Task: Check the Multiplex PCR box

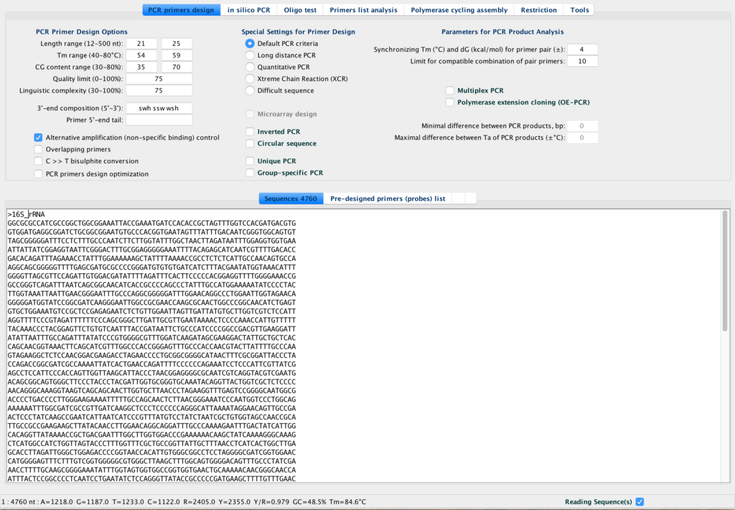Action: click(x=450, y=90)
